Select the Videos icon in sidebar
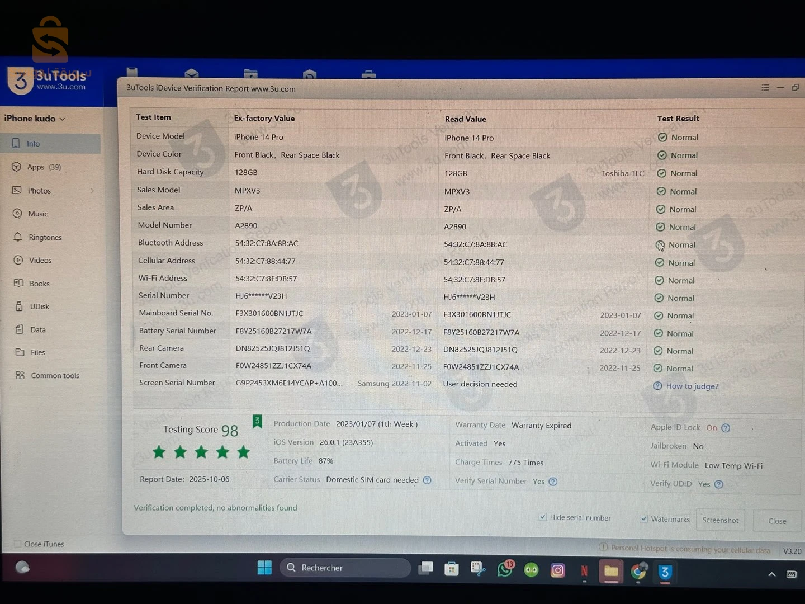 (18, 260)
